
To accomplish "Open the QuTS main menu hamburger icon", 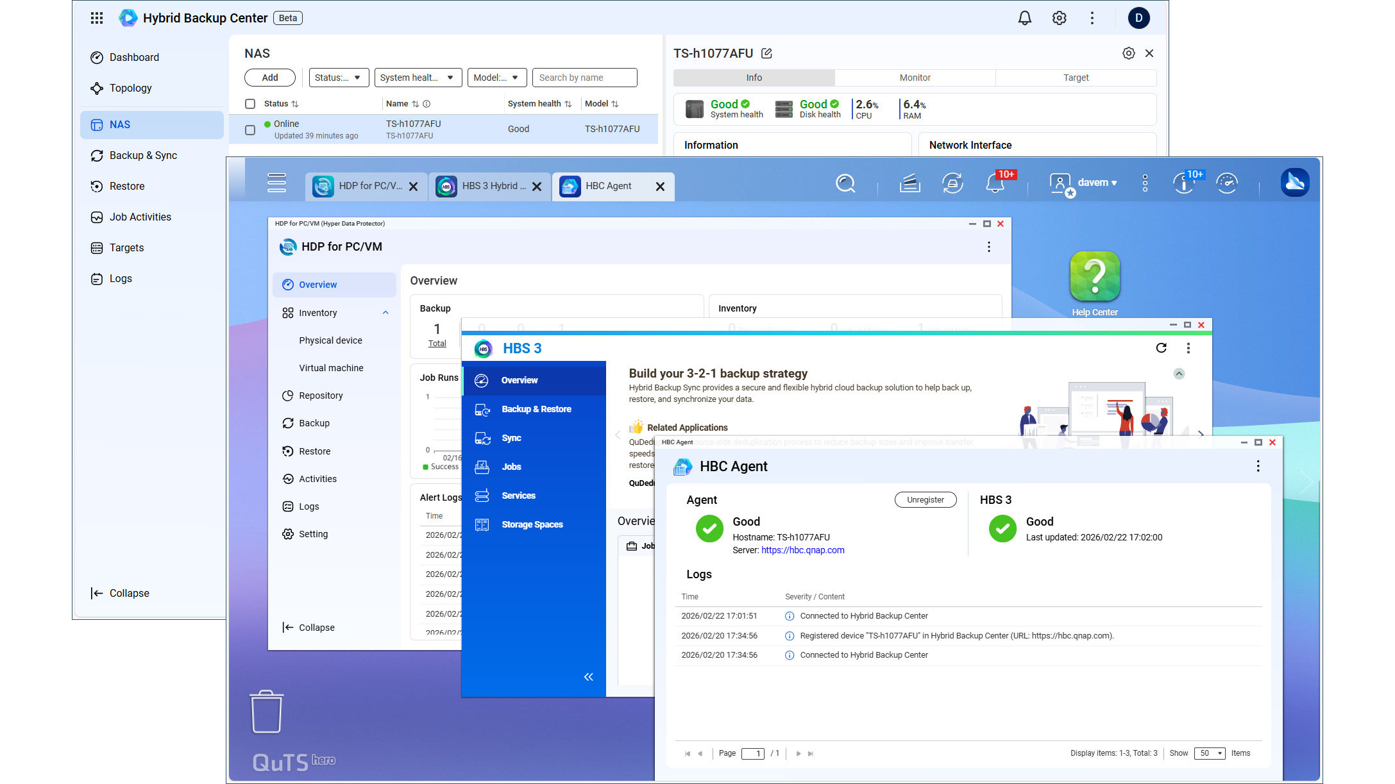I will (x=276, y=183).
